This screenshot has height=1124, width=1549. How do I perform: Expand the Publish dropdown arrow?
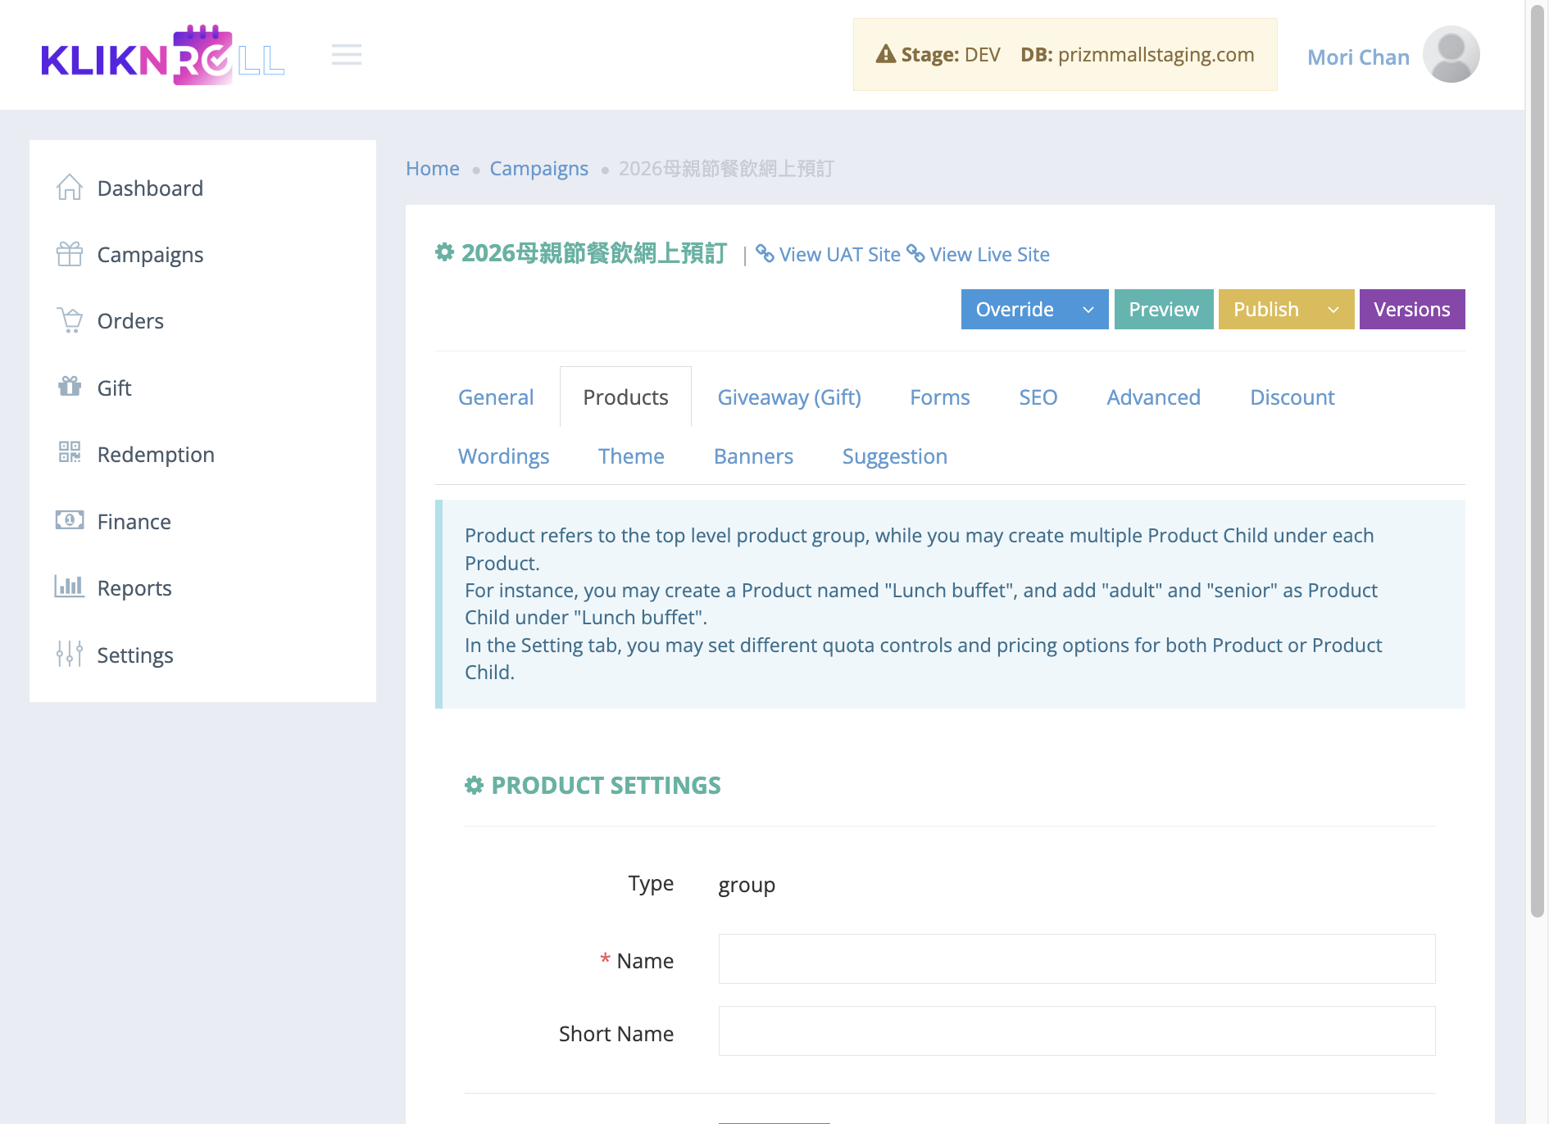(x=1333, y=310)
